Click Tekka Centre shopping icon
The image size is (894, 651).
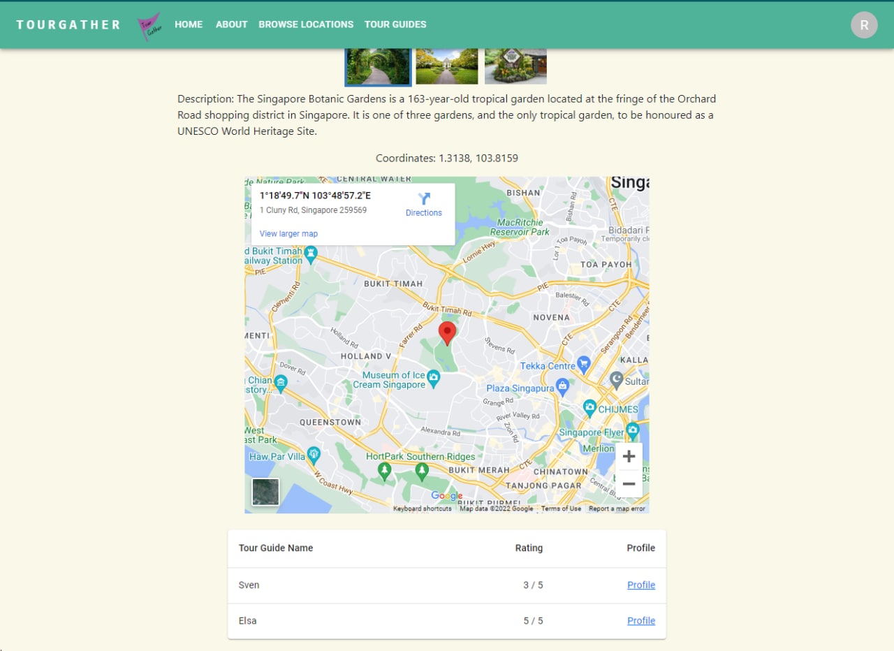(585, 364)
